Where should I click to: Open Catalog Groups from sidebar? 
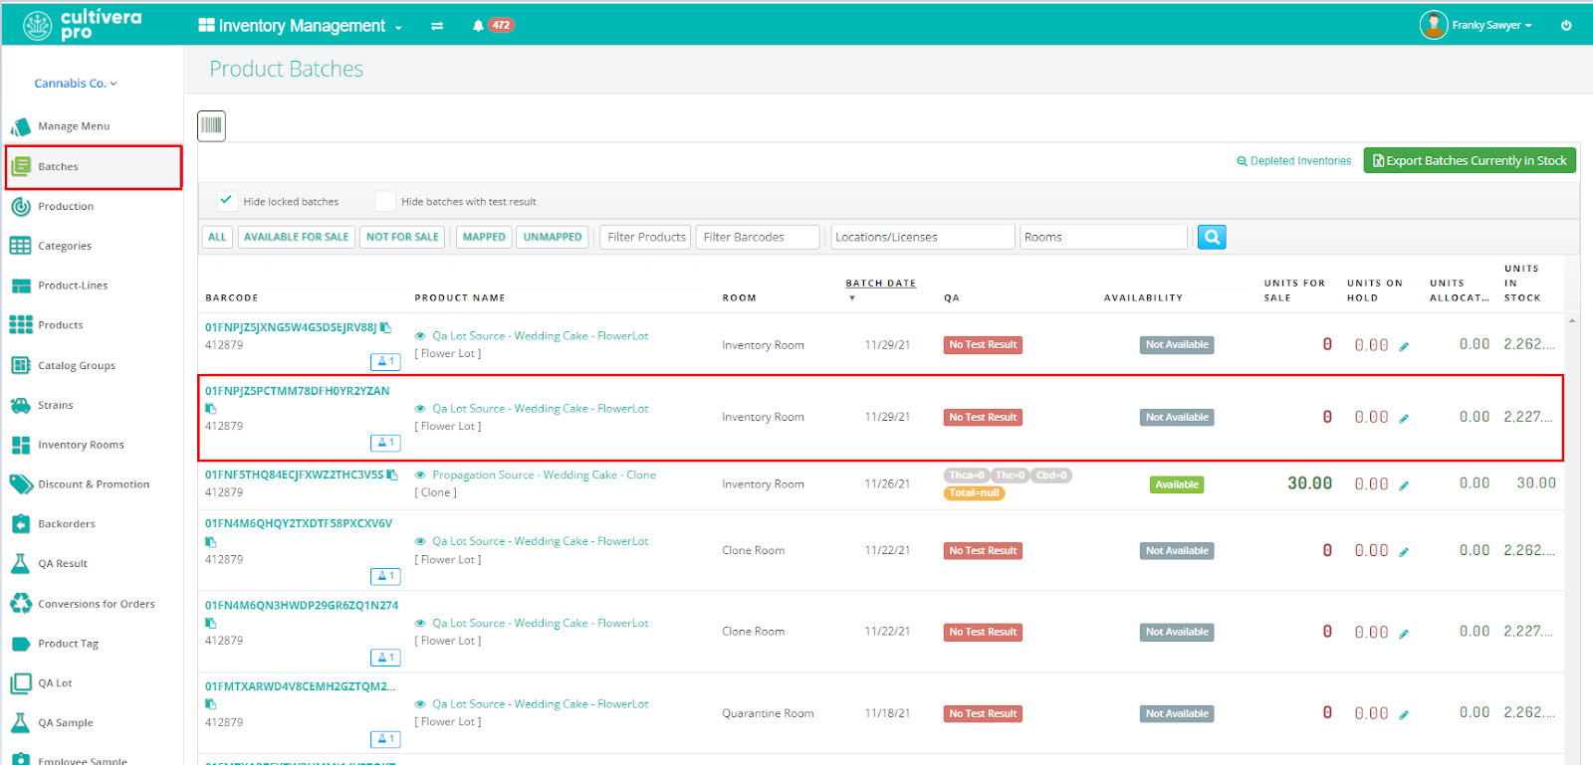(x=77, y=365)
